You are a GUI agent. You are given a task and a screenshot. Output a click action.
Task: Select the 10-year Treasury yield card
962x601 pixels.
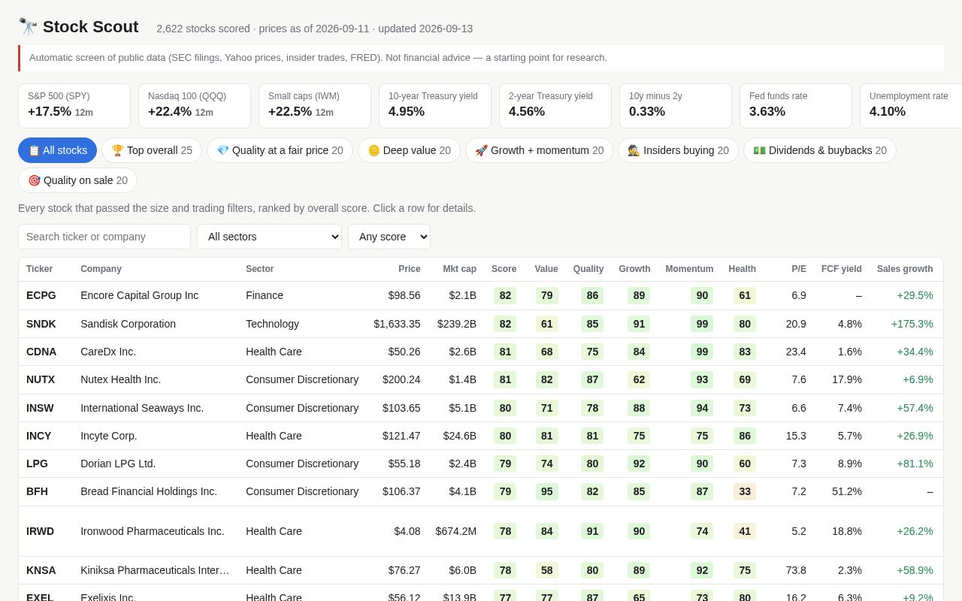pos(435,106)
